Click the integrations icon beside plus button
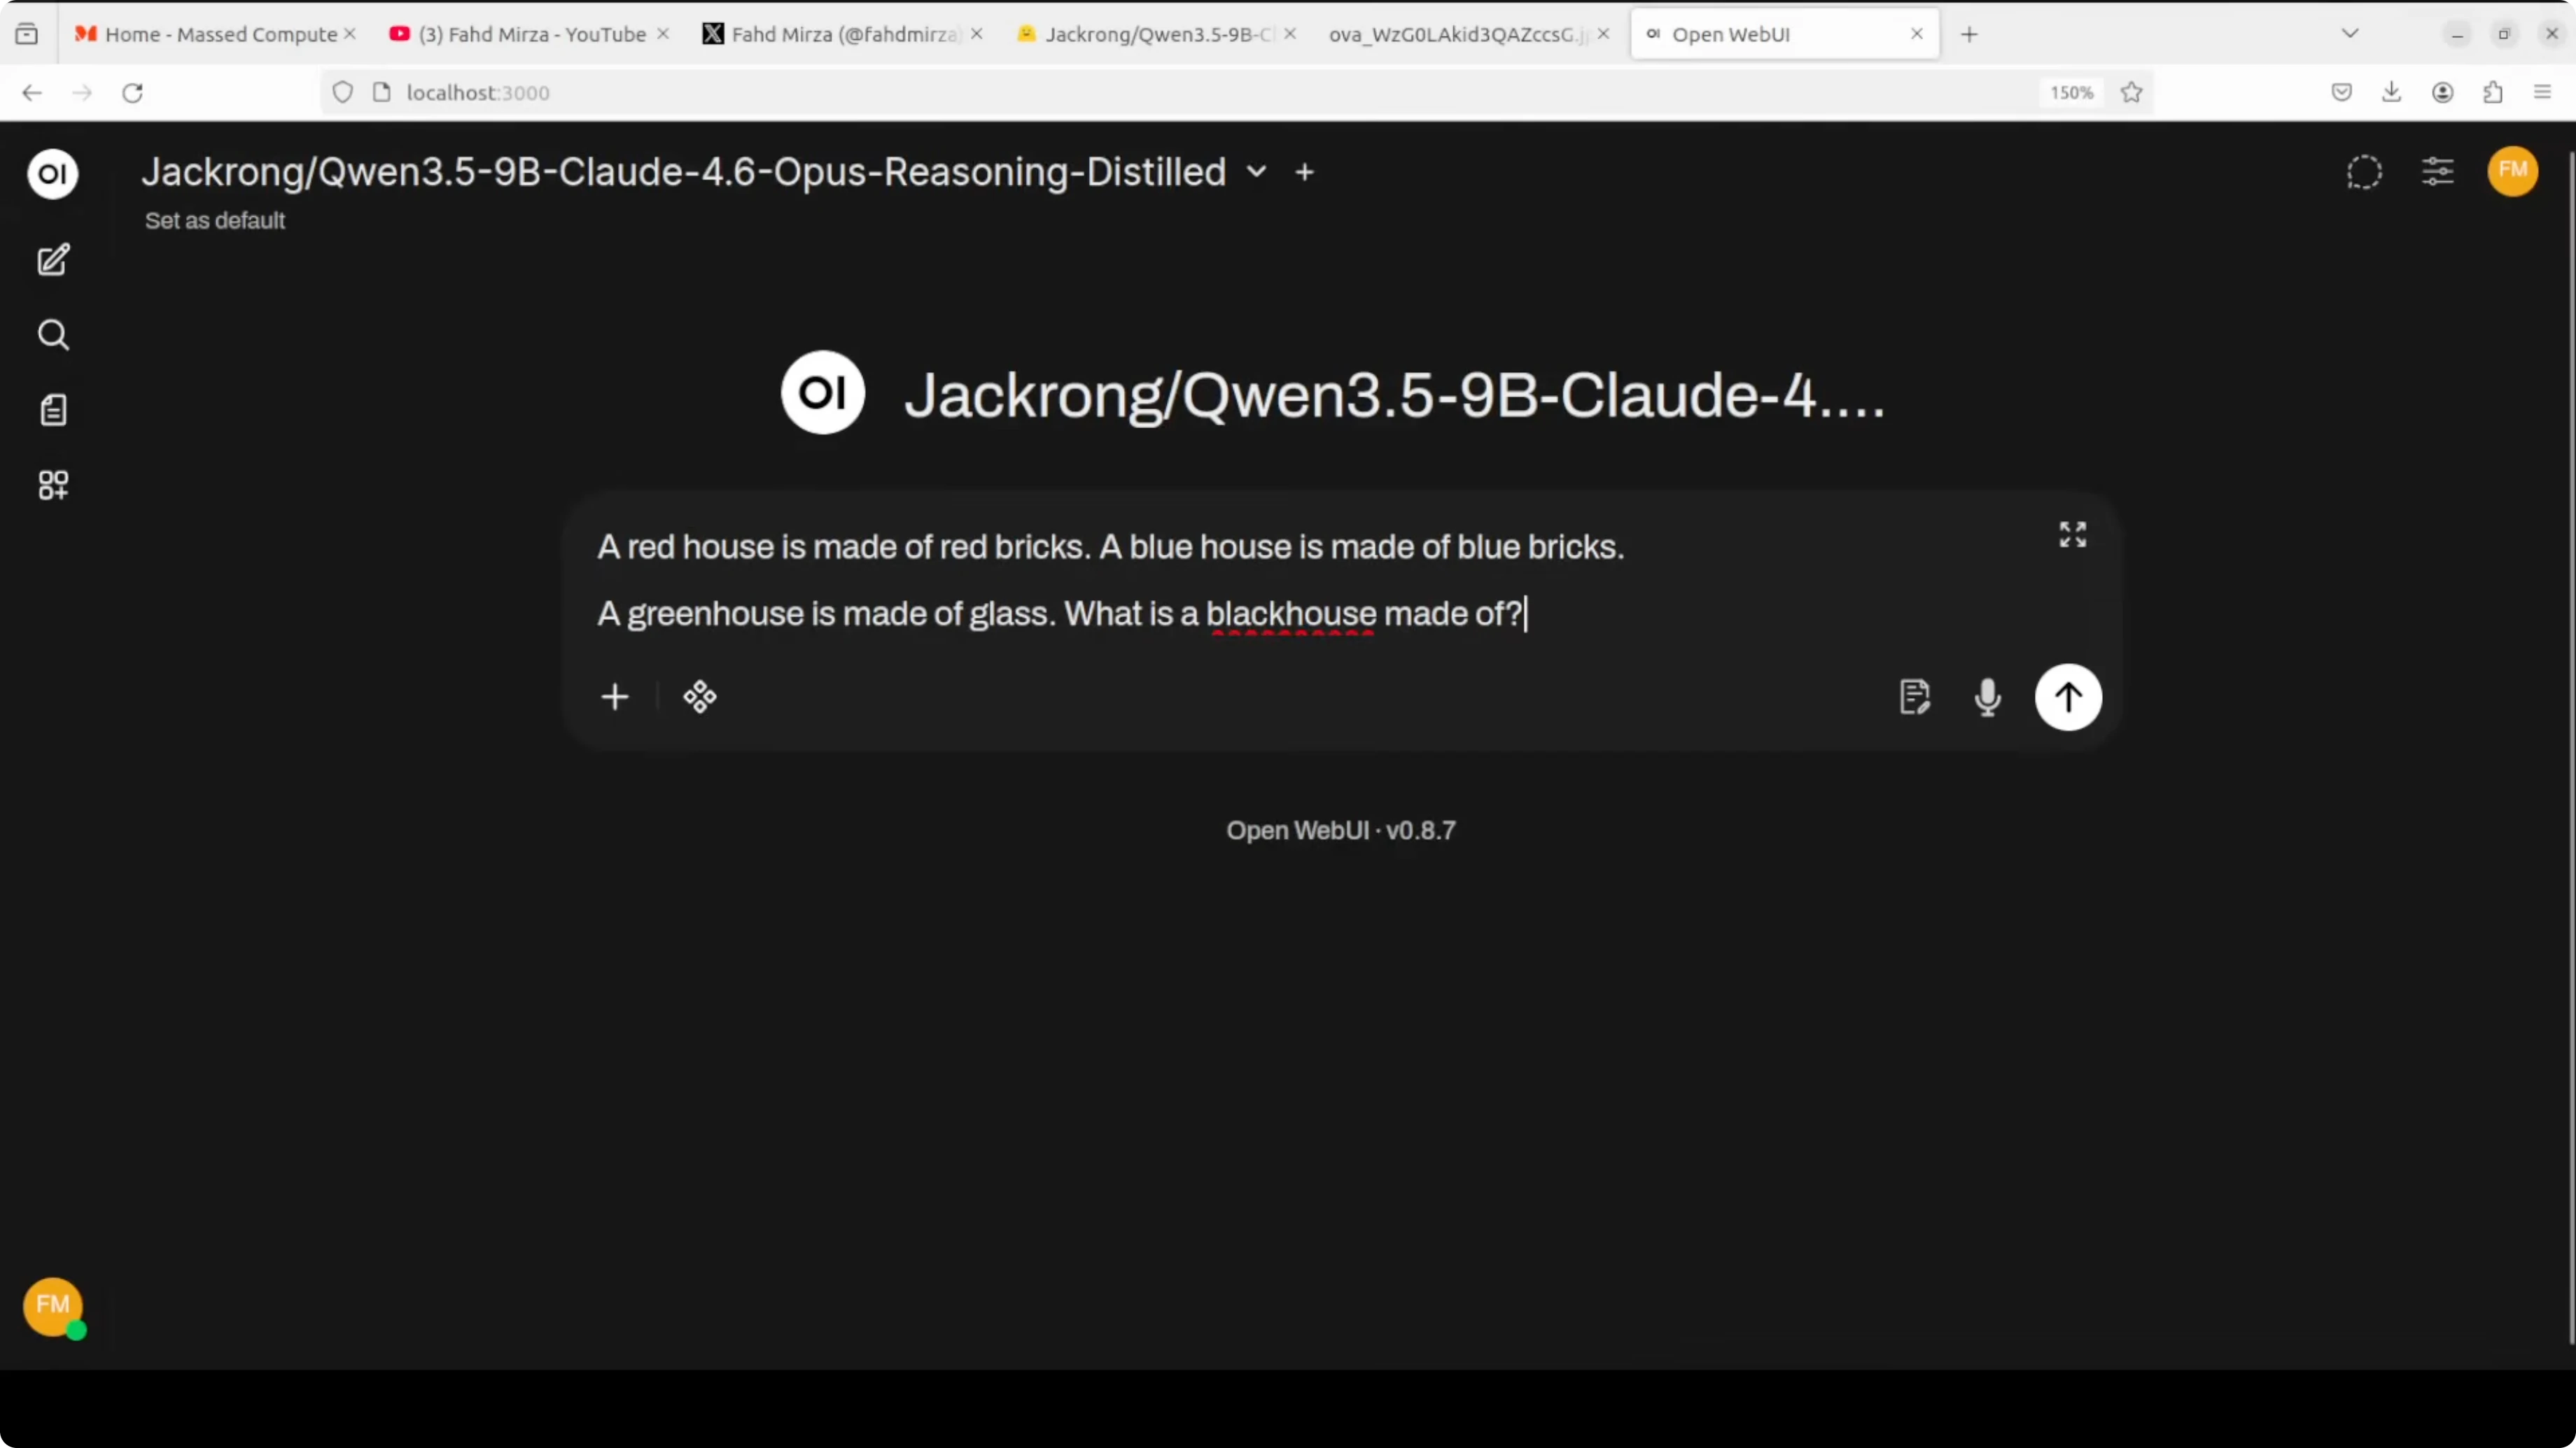Screen dimensions: 2576x1448 [700, 697]
